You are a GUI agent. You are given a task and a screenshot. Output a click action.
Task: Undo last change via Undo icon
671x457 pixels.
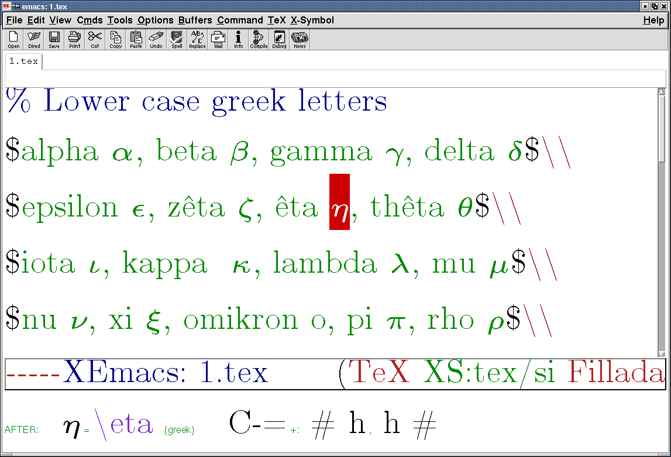156,39
